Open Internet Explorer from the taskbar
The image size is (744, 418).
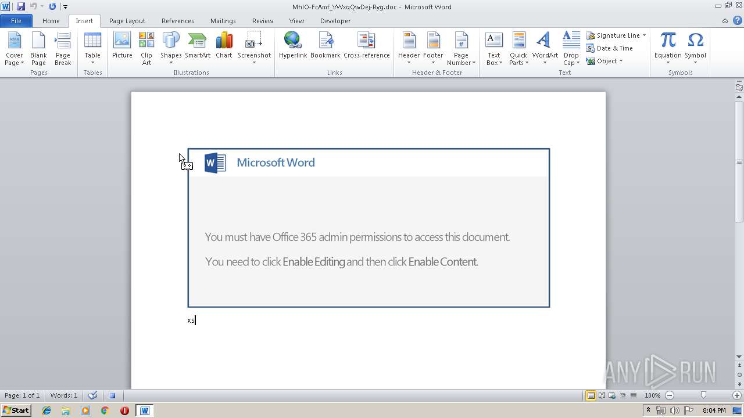pos(46,410)
